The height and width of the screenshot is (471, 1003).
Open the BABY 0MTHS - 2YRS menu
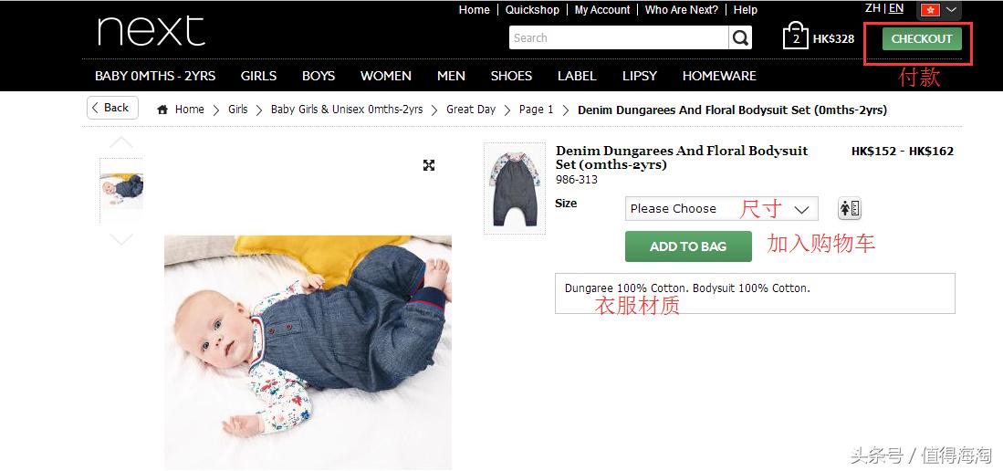155,76
